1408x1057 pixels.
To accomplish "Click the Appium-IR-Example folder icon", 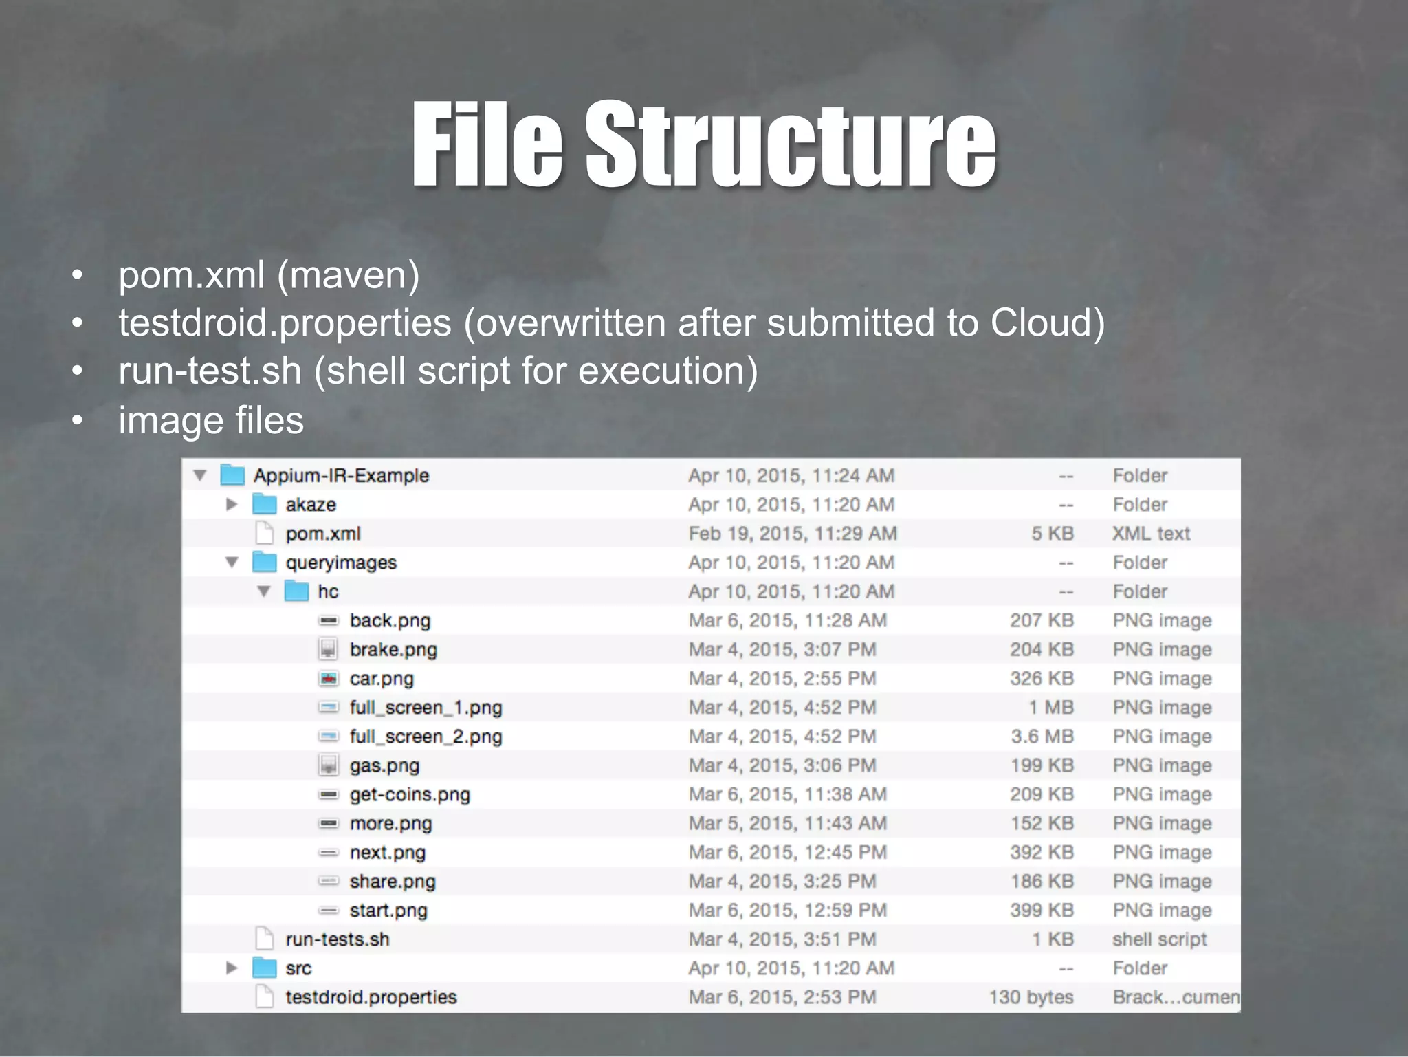I will tap(232, 475).
